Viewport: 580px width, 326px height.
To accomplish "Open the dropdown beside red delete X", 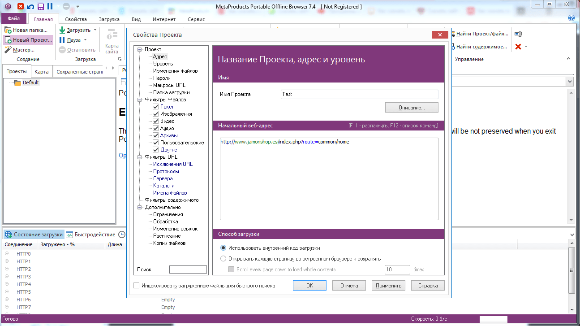I will click(526, 46).
